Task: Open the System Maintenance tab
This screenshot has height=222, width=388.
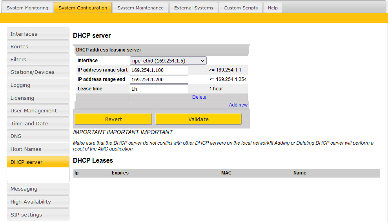Action: pyautogui.click(x=140, y=8)
